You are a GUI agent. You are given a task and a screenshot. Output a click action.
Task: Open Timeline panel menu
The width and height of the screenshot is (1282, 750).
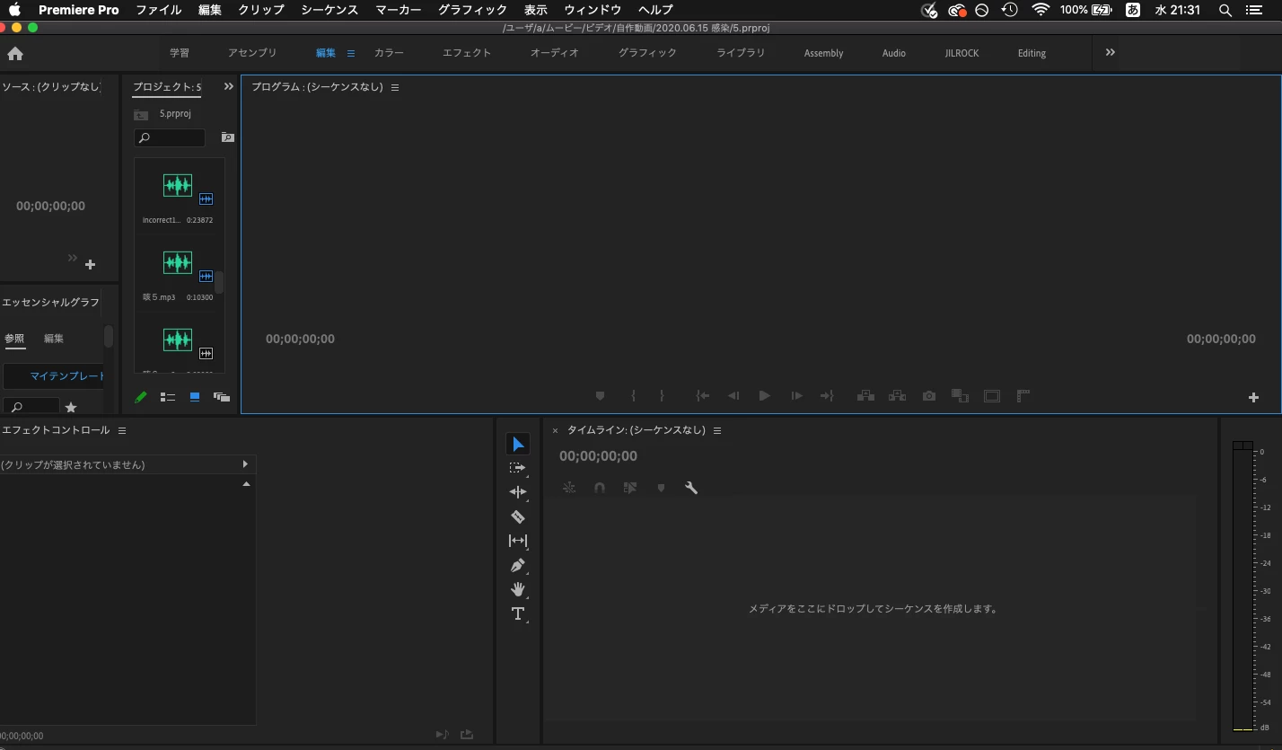pos(717,431)
